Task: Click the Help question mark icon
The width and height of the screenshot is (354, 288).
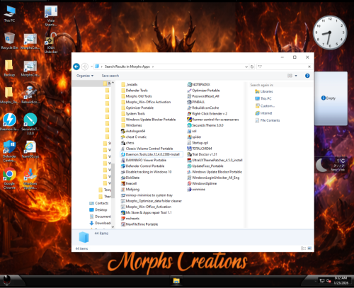Action: pyautogui.click(x=307, y=76)
